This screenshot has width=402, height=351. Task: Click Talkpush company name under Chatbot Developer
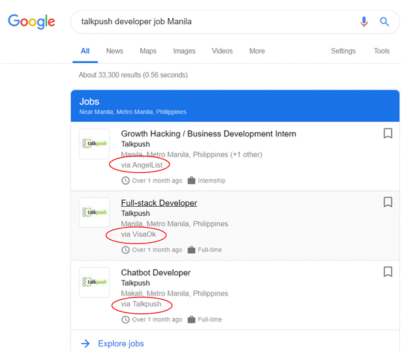tap(135, 283)
